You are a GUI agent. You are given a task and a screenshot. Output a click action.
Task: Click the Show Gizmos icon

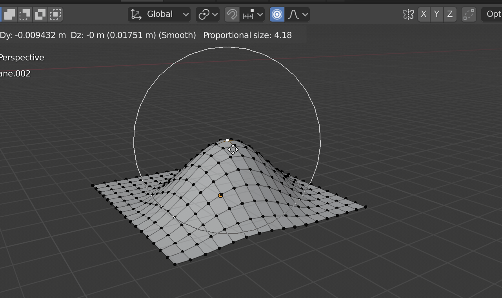coord(468,14)
